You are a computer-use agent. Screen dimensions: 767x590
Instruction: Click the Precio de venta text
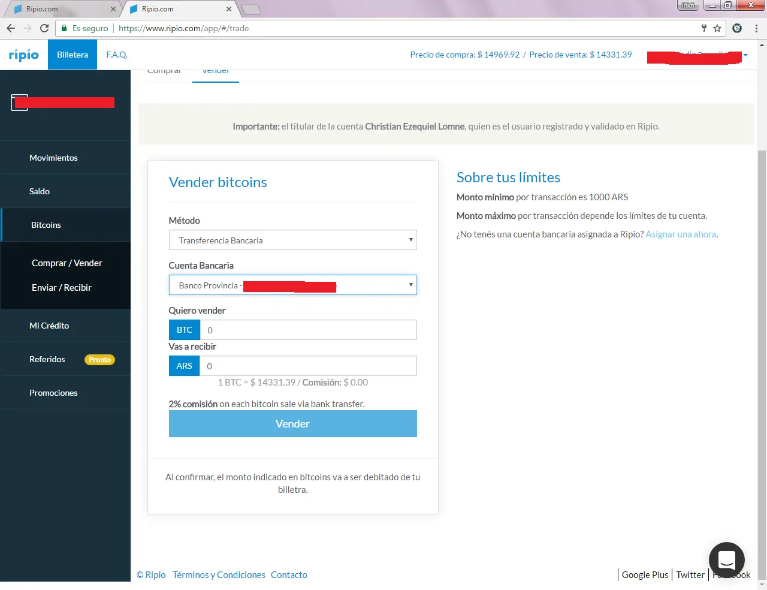pos(581,55)
